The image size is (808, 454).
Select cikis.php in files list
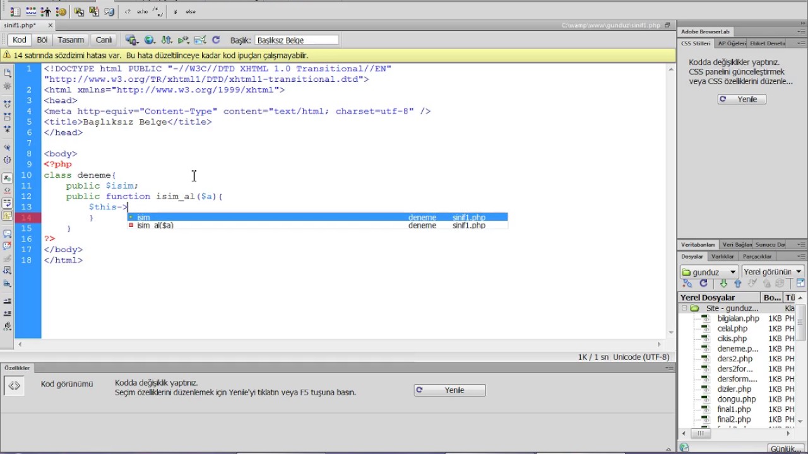pyautogui.click(x=732, y=339)
